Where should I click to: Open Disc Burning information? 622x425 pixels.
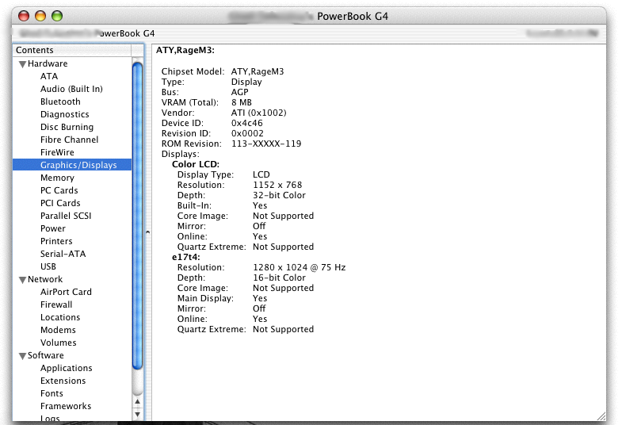pyautogui.click(x=67, y=127)
